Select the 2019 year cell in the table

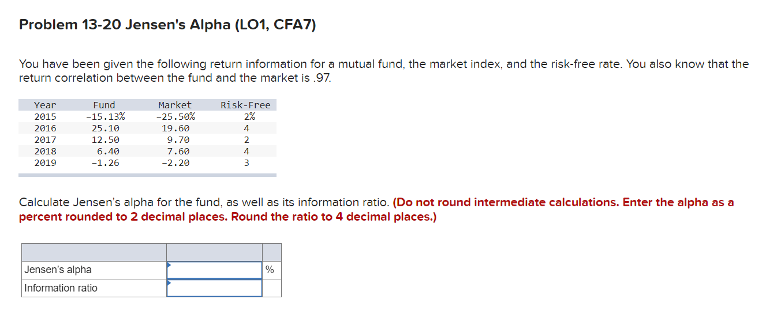47,162
